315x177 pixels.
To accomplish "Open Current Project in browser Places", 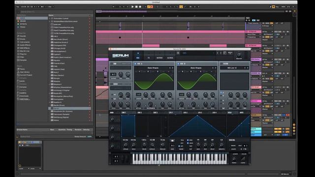I will 26,75.
